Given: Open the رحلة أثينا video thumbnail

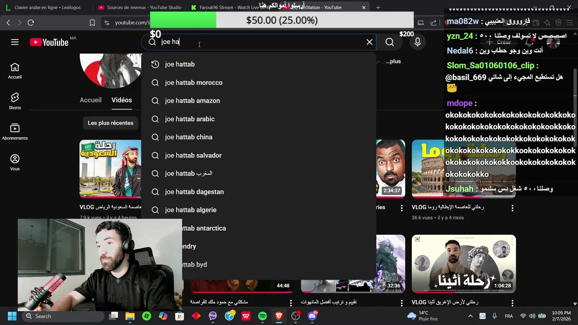Looking at the screenshot, I should tap(464, 264).
